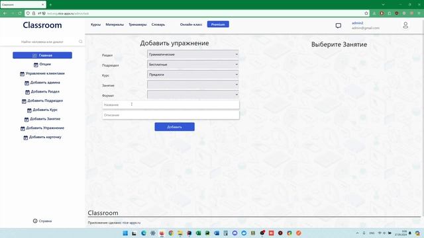The height and width of the screenshot is (238, 424).
Task: Open the Добавить Курс link
Action: click(x=45, y=110)
